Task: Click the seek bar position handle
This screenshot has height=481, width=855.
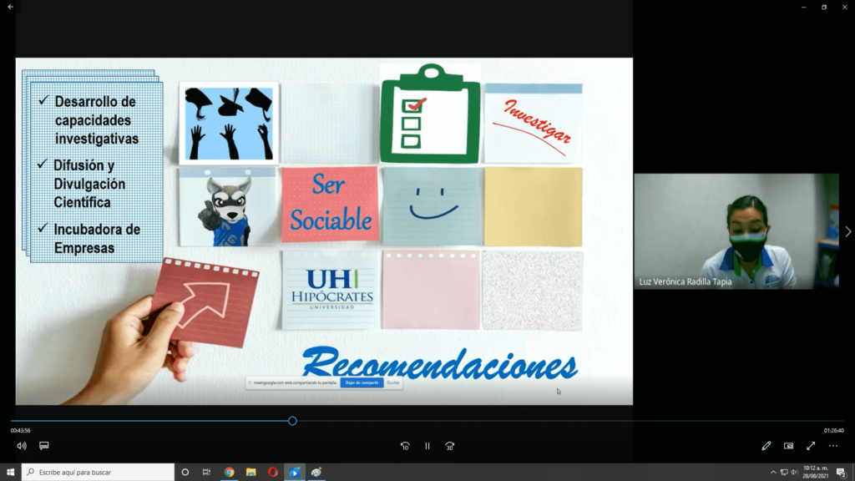Action: coord(292,421)
